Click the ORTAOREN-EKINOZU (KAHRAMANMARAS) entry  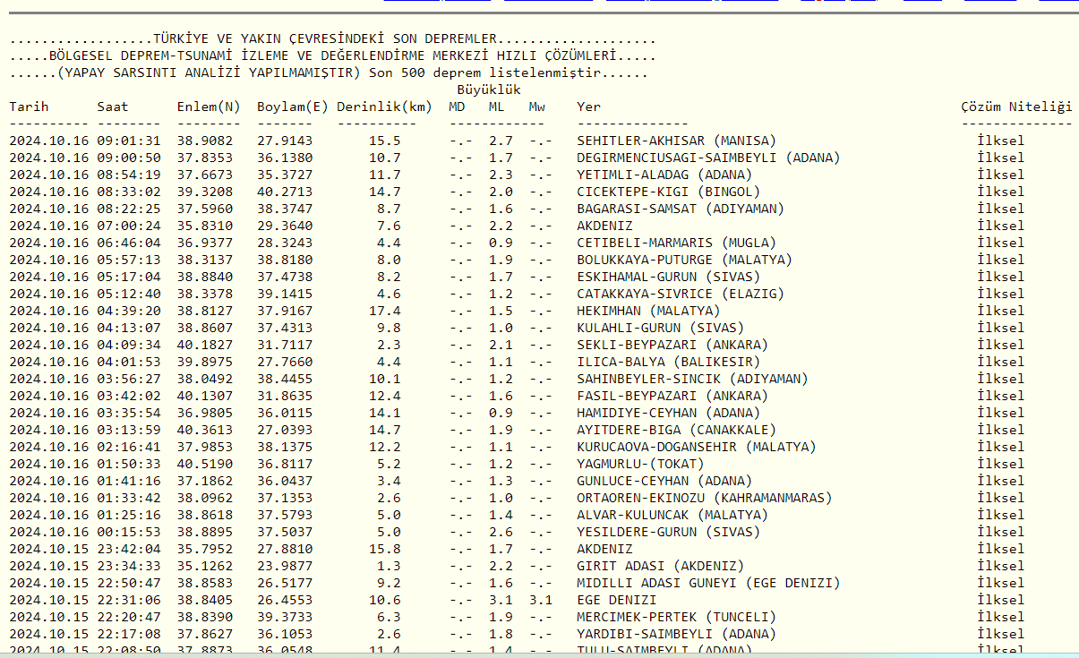(x=704, y=498)
